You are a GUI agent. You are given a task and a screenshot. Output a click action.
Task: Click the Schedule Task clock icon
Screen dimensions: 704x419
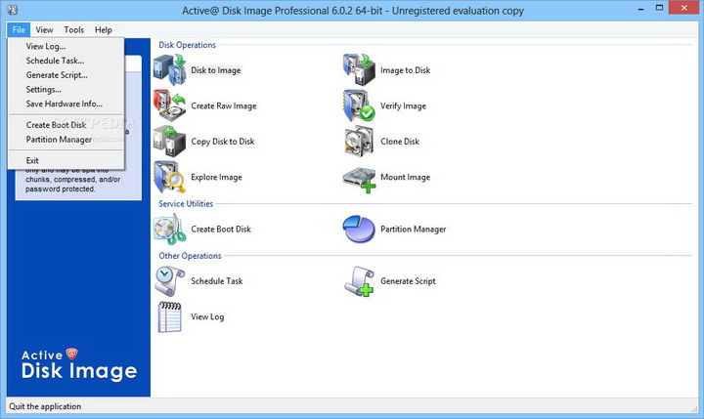tap(170, 281)
